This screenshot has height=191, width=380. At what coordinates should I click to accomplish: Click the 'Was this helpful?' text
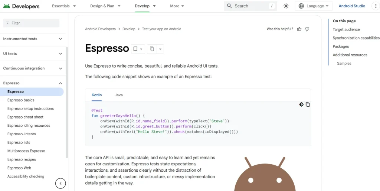point(280,29)
